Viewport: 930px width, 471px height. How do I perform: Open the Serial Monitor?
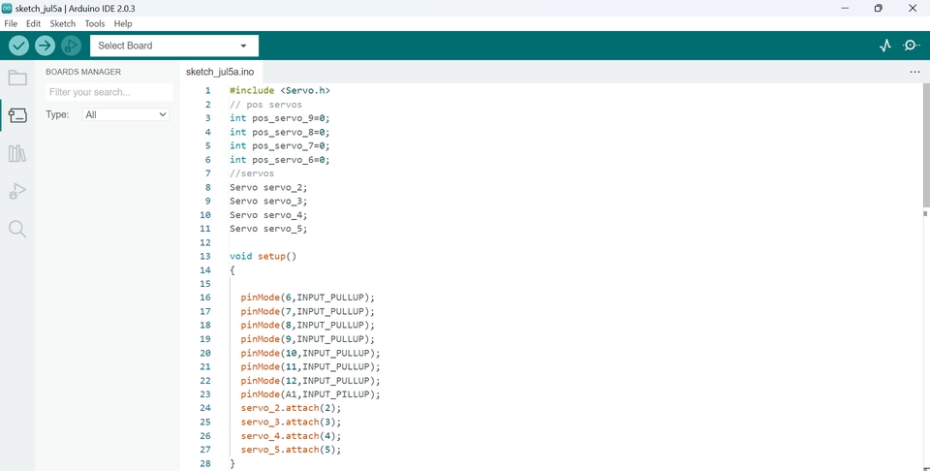912,46
